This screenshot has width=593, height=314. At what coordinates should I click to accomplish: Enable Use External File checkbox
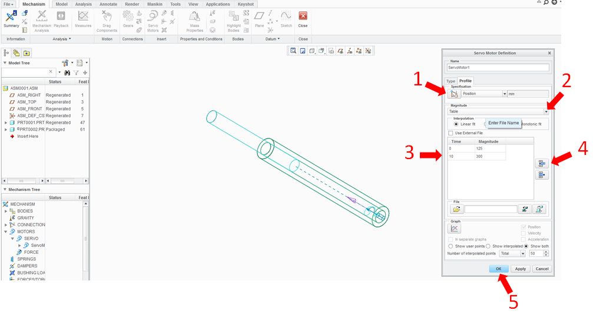click(450, 133)
